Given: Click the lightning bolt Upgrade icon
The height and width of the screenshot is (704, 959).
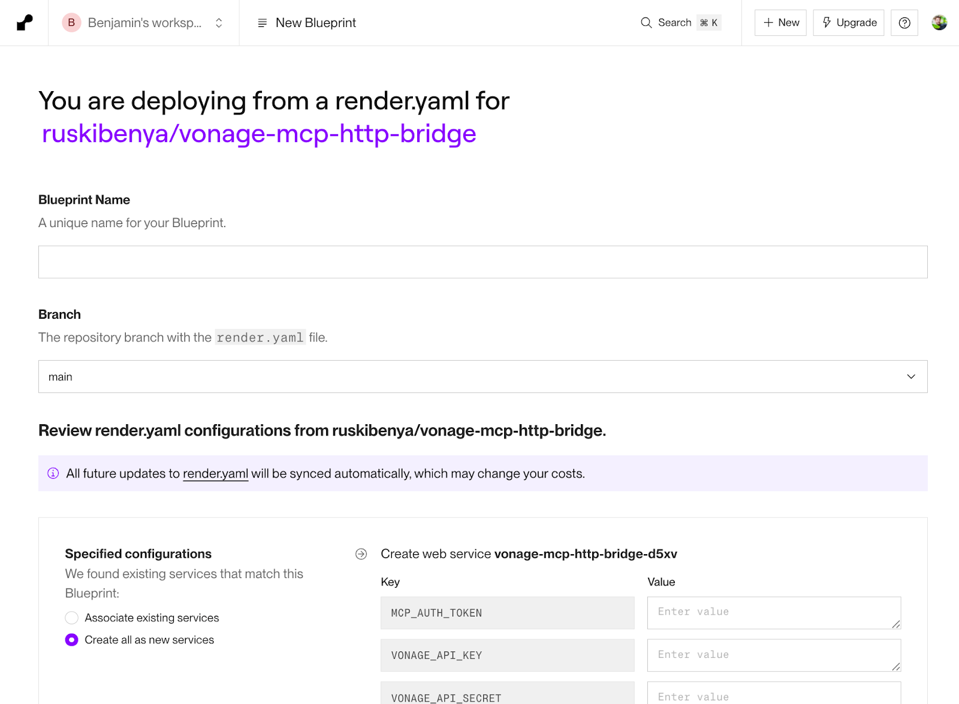Looking at the screenshot, I should click(x=827, y=22).
